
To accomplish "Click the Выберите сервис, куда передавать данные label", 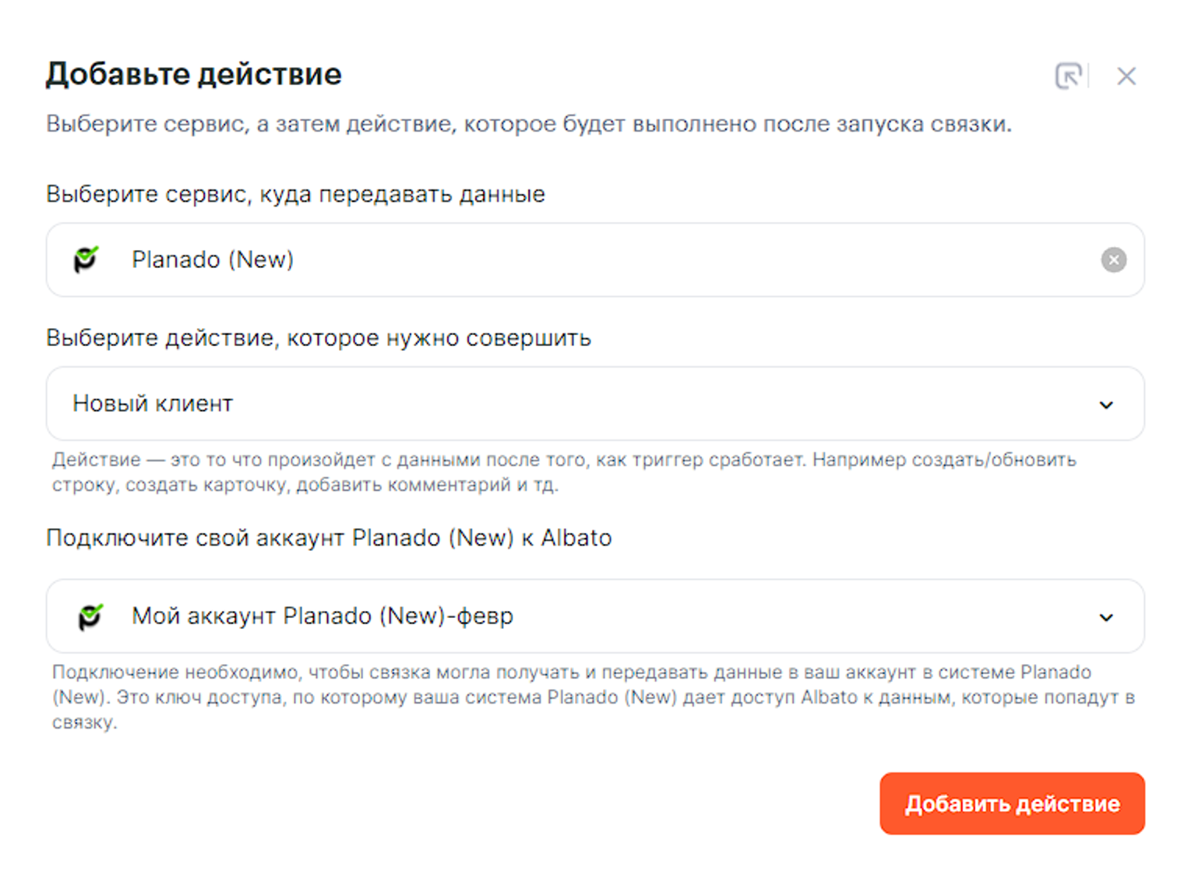I will click(295, 194).
